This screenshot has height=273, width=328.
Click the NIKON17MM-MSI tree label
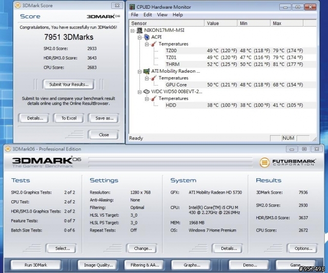pos(164,30)
